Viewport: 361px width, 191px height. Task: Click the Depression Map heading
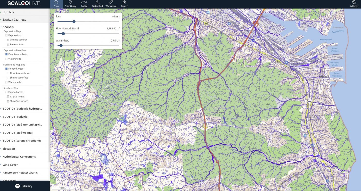point(12,31)
